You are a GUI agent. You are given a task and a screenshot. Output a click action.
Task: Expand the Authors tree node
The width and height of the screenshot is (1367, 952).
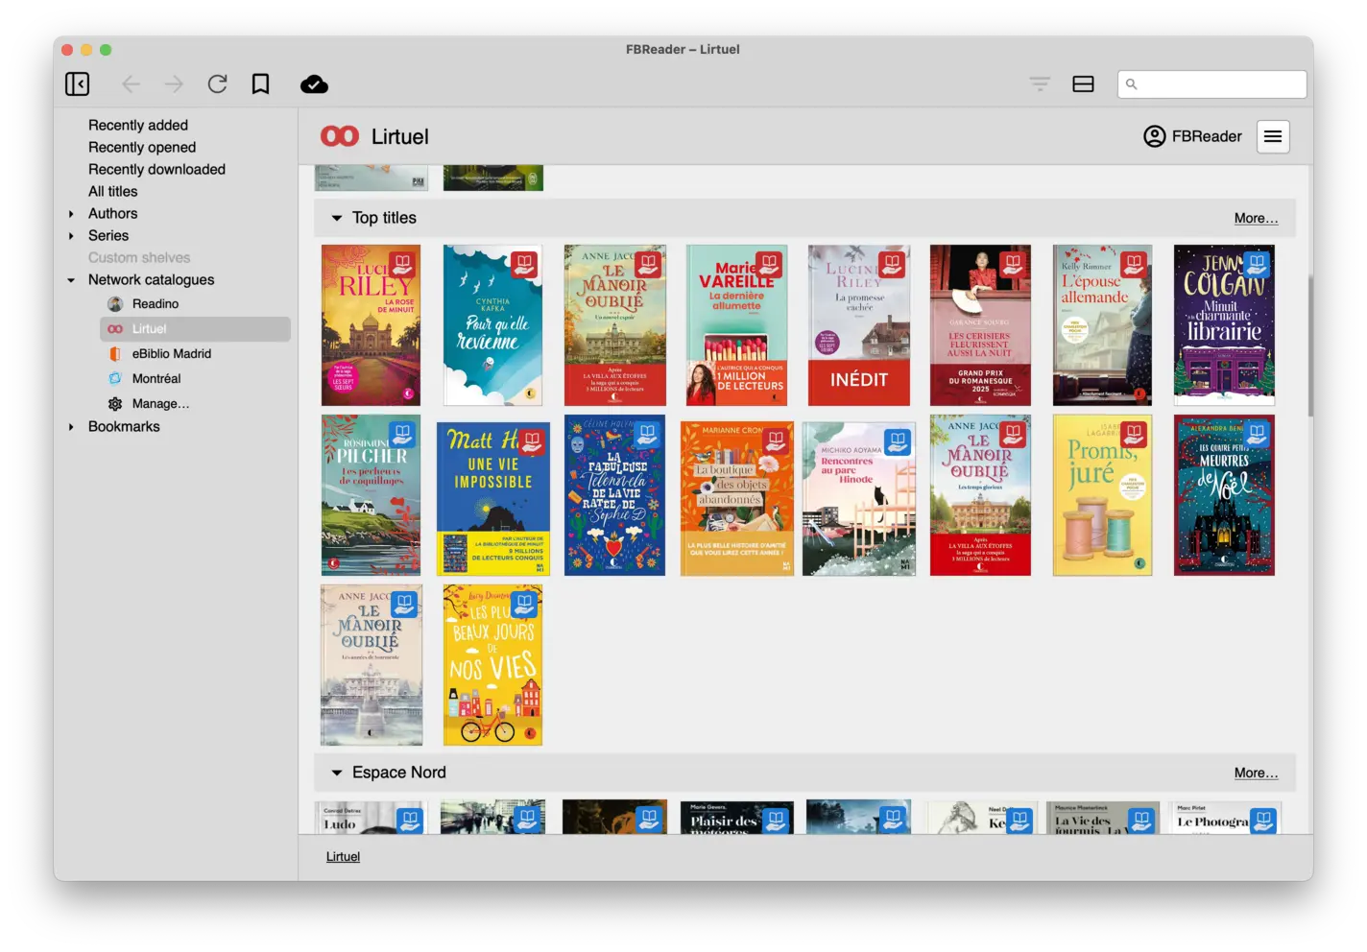coord(71,214)
